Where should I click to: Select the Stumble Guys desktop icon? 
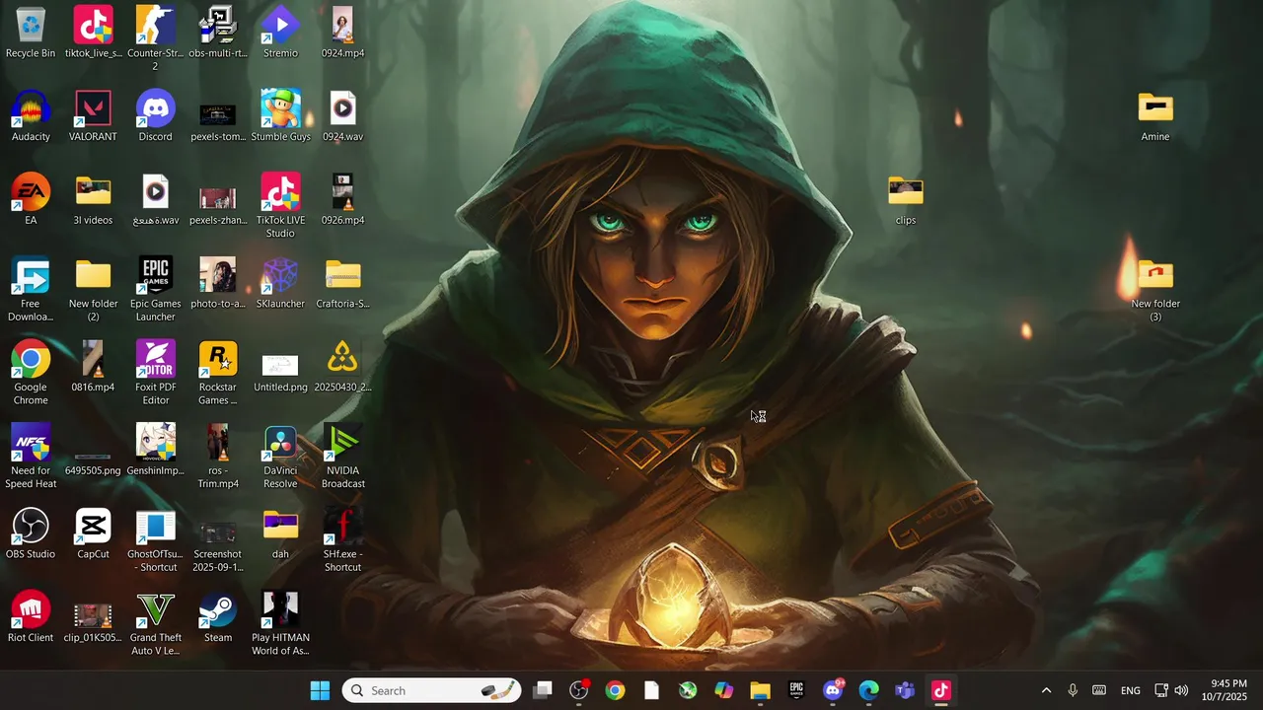(x=280, y=116)
